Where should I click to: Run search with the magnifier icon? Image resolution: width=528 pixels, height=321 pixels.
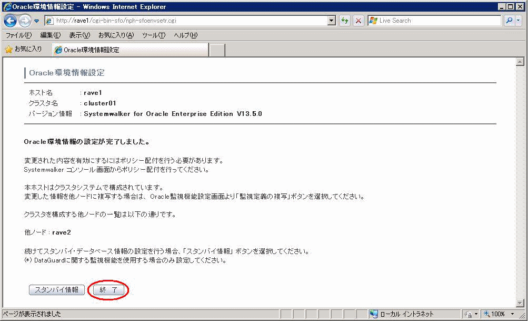(x=509, y=21)
